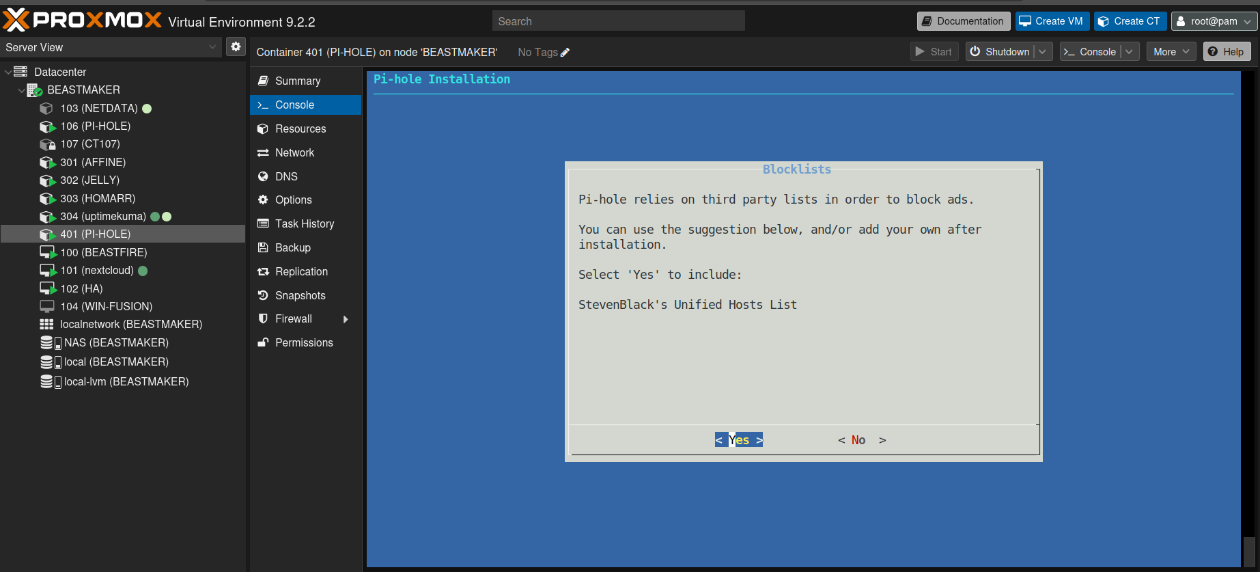
Task: Expand the Firewall submenu arrow
Action: tap(346, 319)
